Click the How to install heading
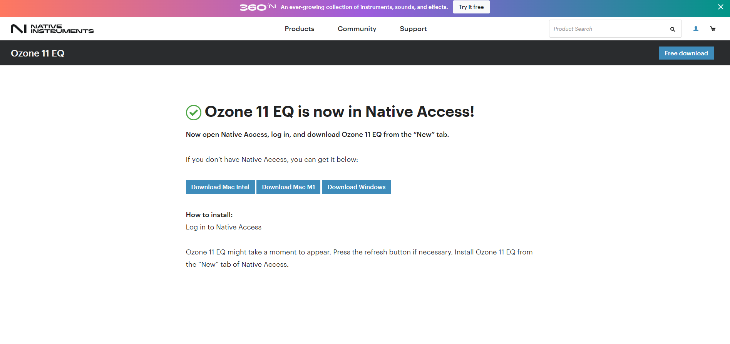 click(x=209, y=215)
